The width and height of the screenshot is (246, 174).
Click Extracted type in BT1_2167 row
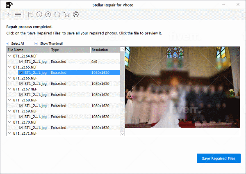point(59,95)
